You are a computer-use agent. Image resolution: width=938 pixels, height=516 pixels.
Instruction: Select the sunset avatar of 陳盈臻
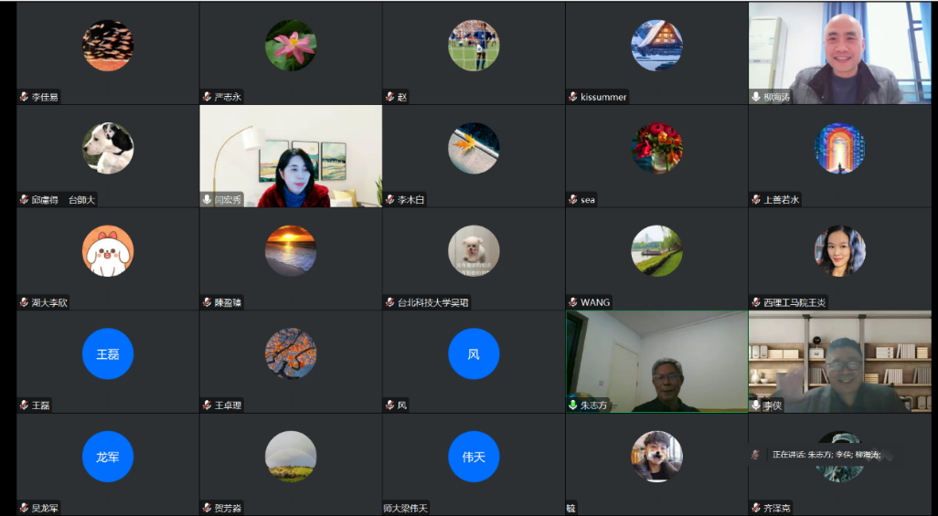click(x=291, y=250)
